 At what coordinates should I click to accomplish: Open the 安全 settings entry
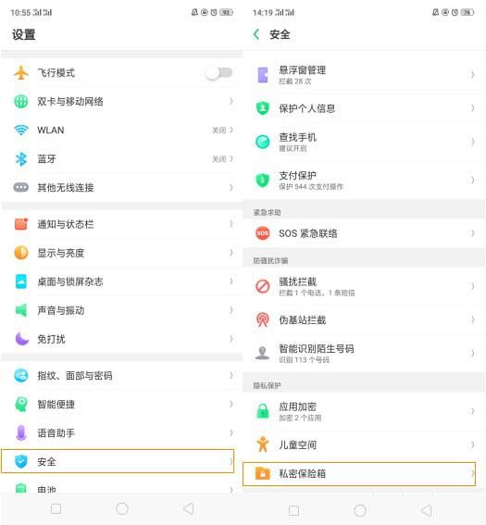click(118, 461)
